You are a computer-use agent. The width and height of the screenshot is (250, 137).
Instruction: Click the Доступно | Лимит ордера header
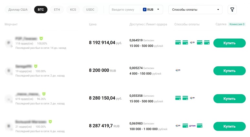point(148,24)
